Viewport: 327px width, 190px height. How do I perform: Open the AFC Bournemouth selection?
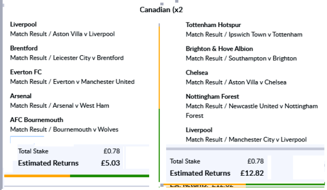37,120
